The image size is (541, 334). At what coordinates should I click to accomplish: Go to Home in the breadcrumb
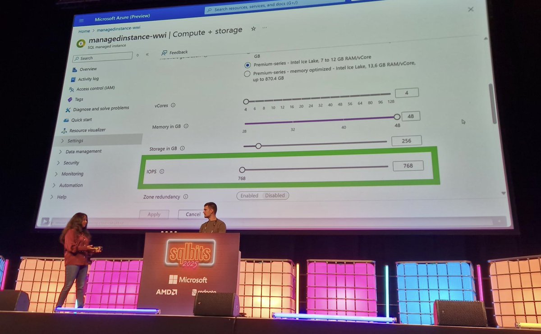tap(84, 32)
